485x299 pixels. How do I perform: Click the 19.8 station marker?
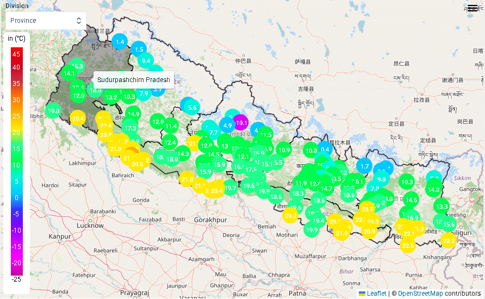click(53, 111)
